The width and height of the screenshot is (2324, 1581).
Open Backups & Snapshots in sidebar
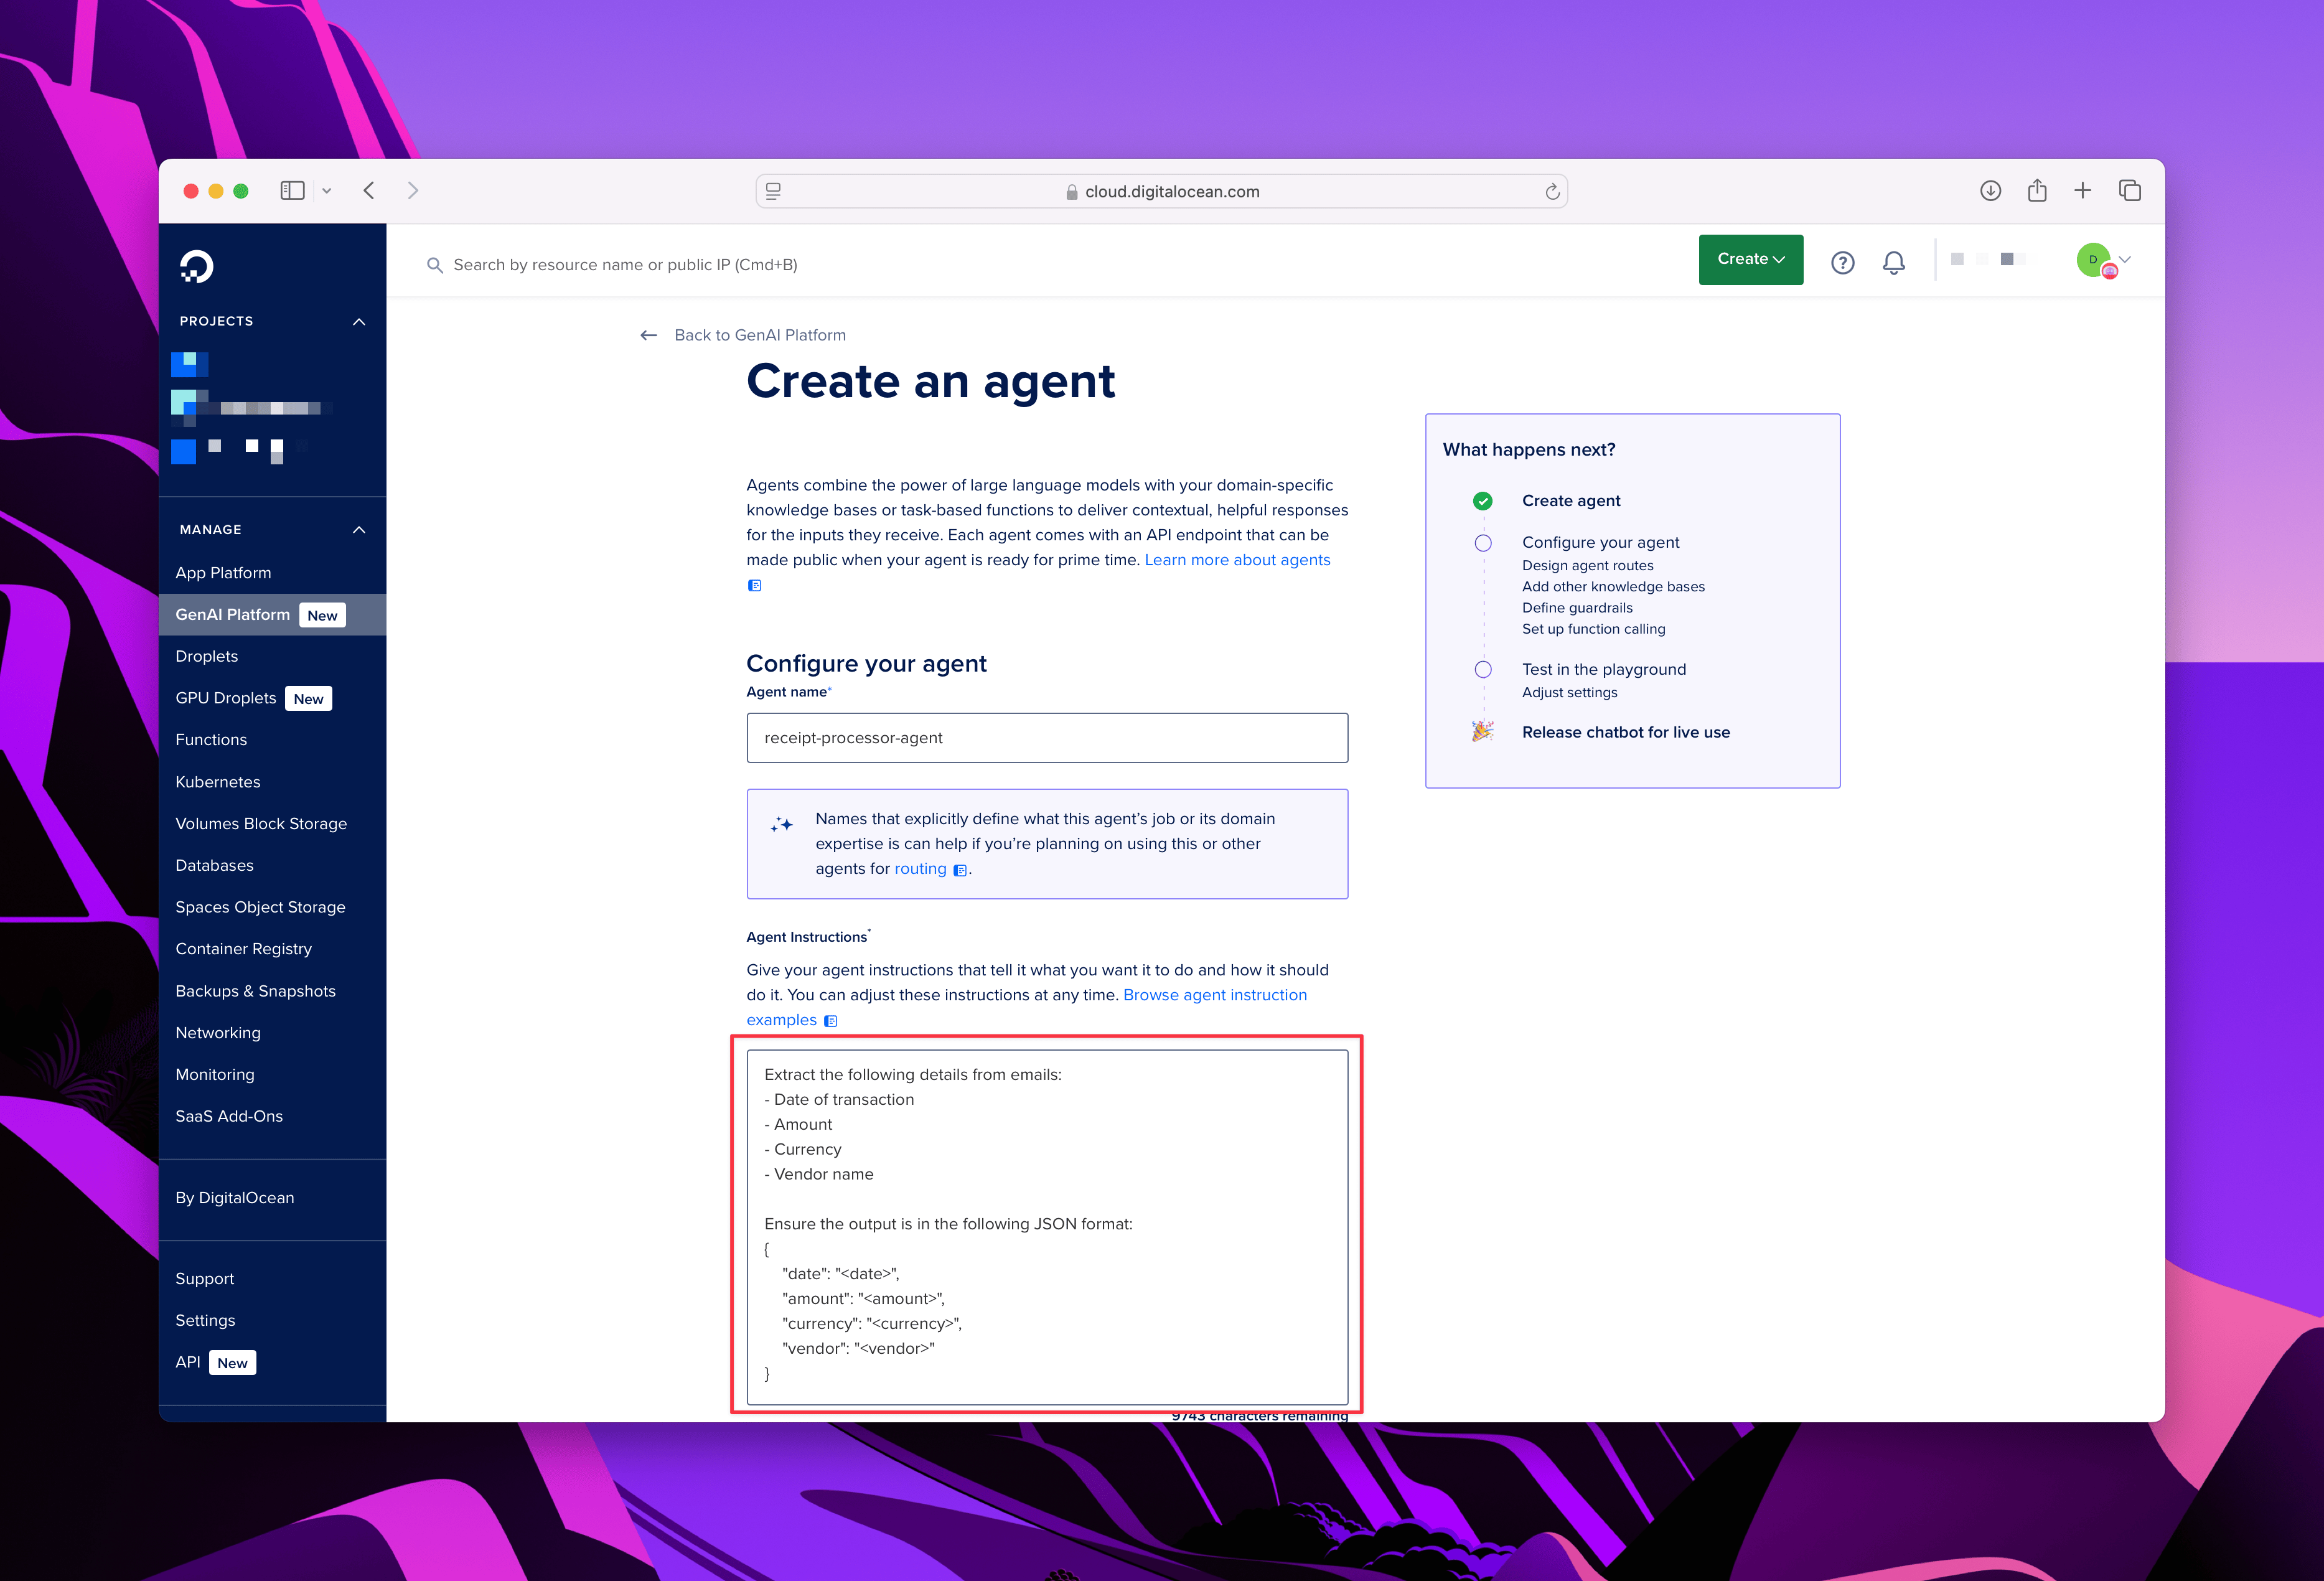click(x=255, y=991)
